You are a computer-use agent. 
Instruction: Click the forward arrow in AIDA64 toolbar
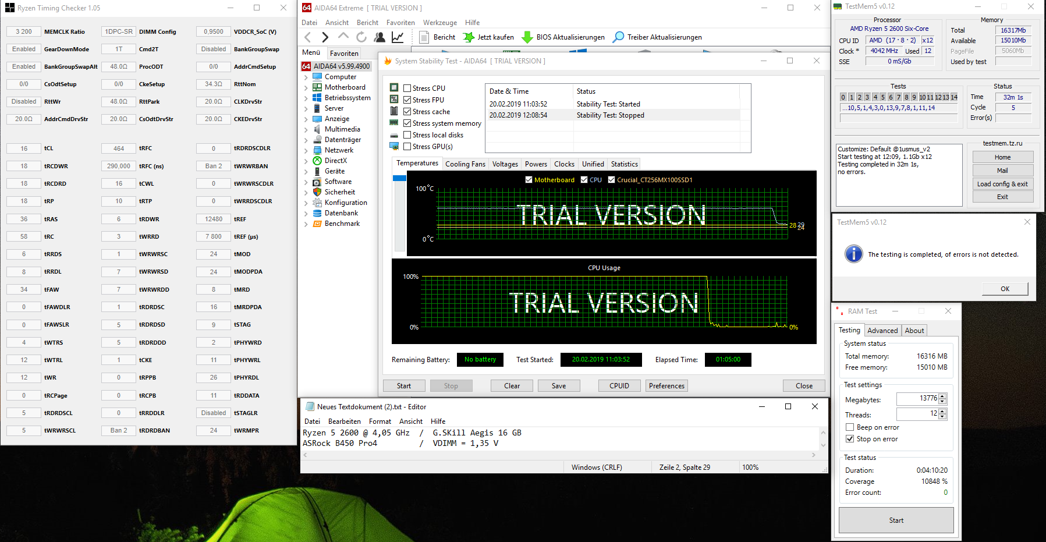pyautogui.click(x=325, y=37)
